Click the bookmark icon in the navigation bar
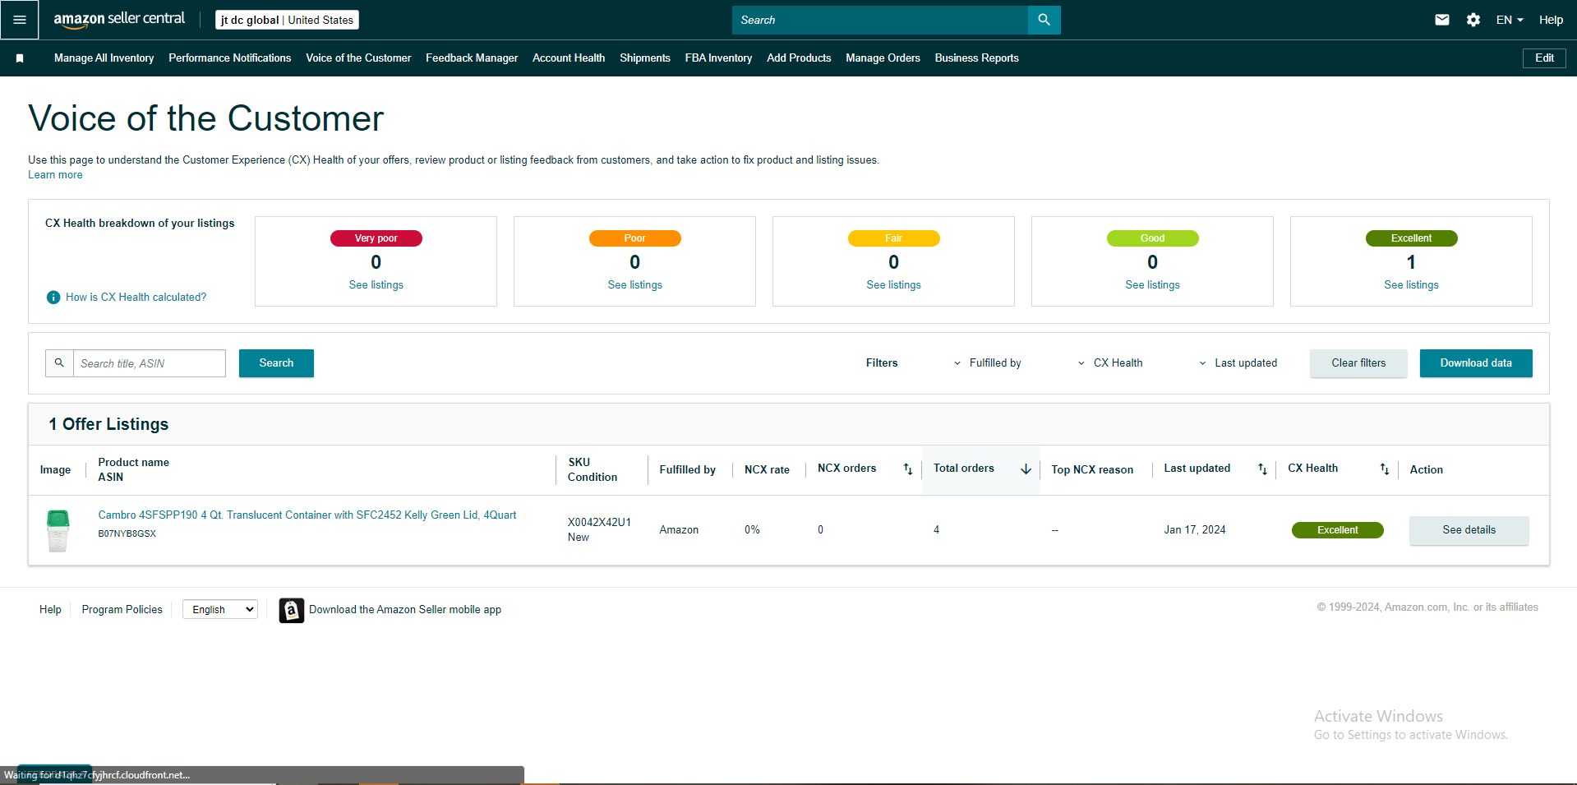 coord(20,58)
